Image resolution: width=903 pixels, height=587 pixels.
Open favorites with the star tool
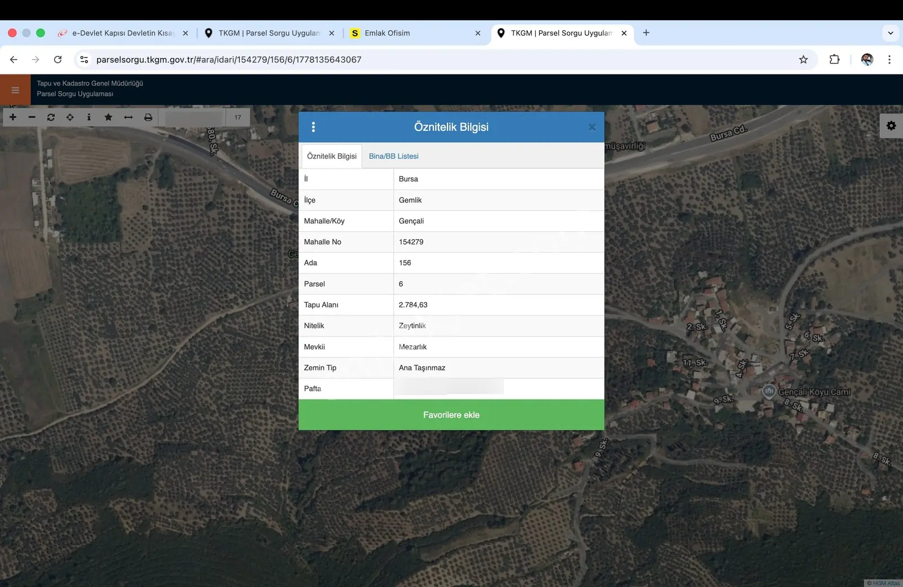108,117
